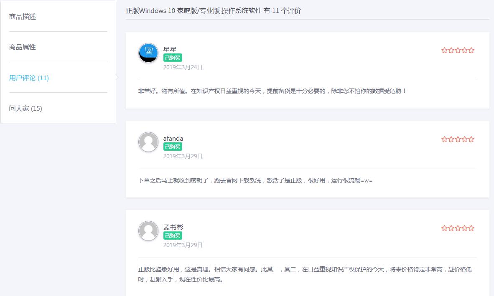
Task: Click the 已购买 badge under 孟书彬
Action: click(x=173, y=236)
